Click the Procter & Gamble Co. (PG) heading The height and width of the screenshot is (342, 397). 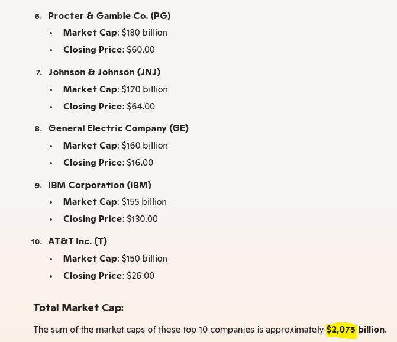[109, 16]
